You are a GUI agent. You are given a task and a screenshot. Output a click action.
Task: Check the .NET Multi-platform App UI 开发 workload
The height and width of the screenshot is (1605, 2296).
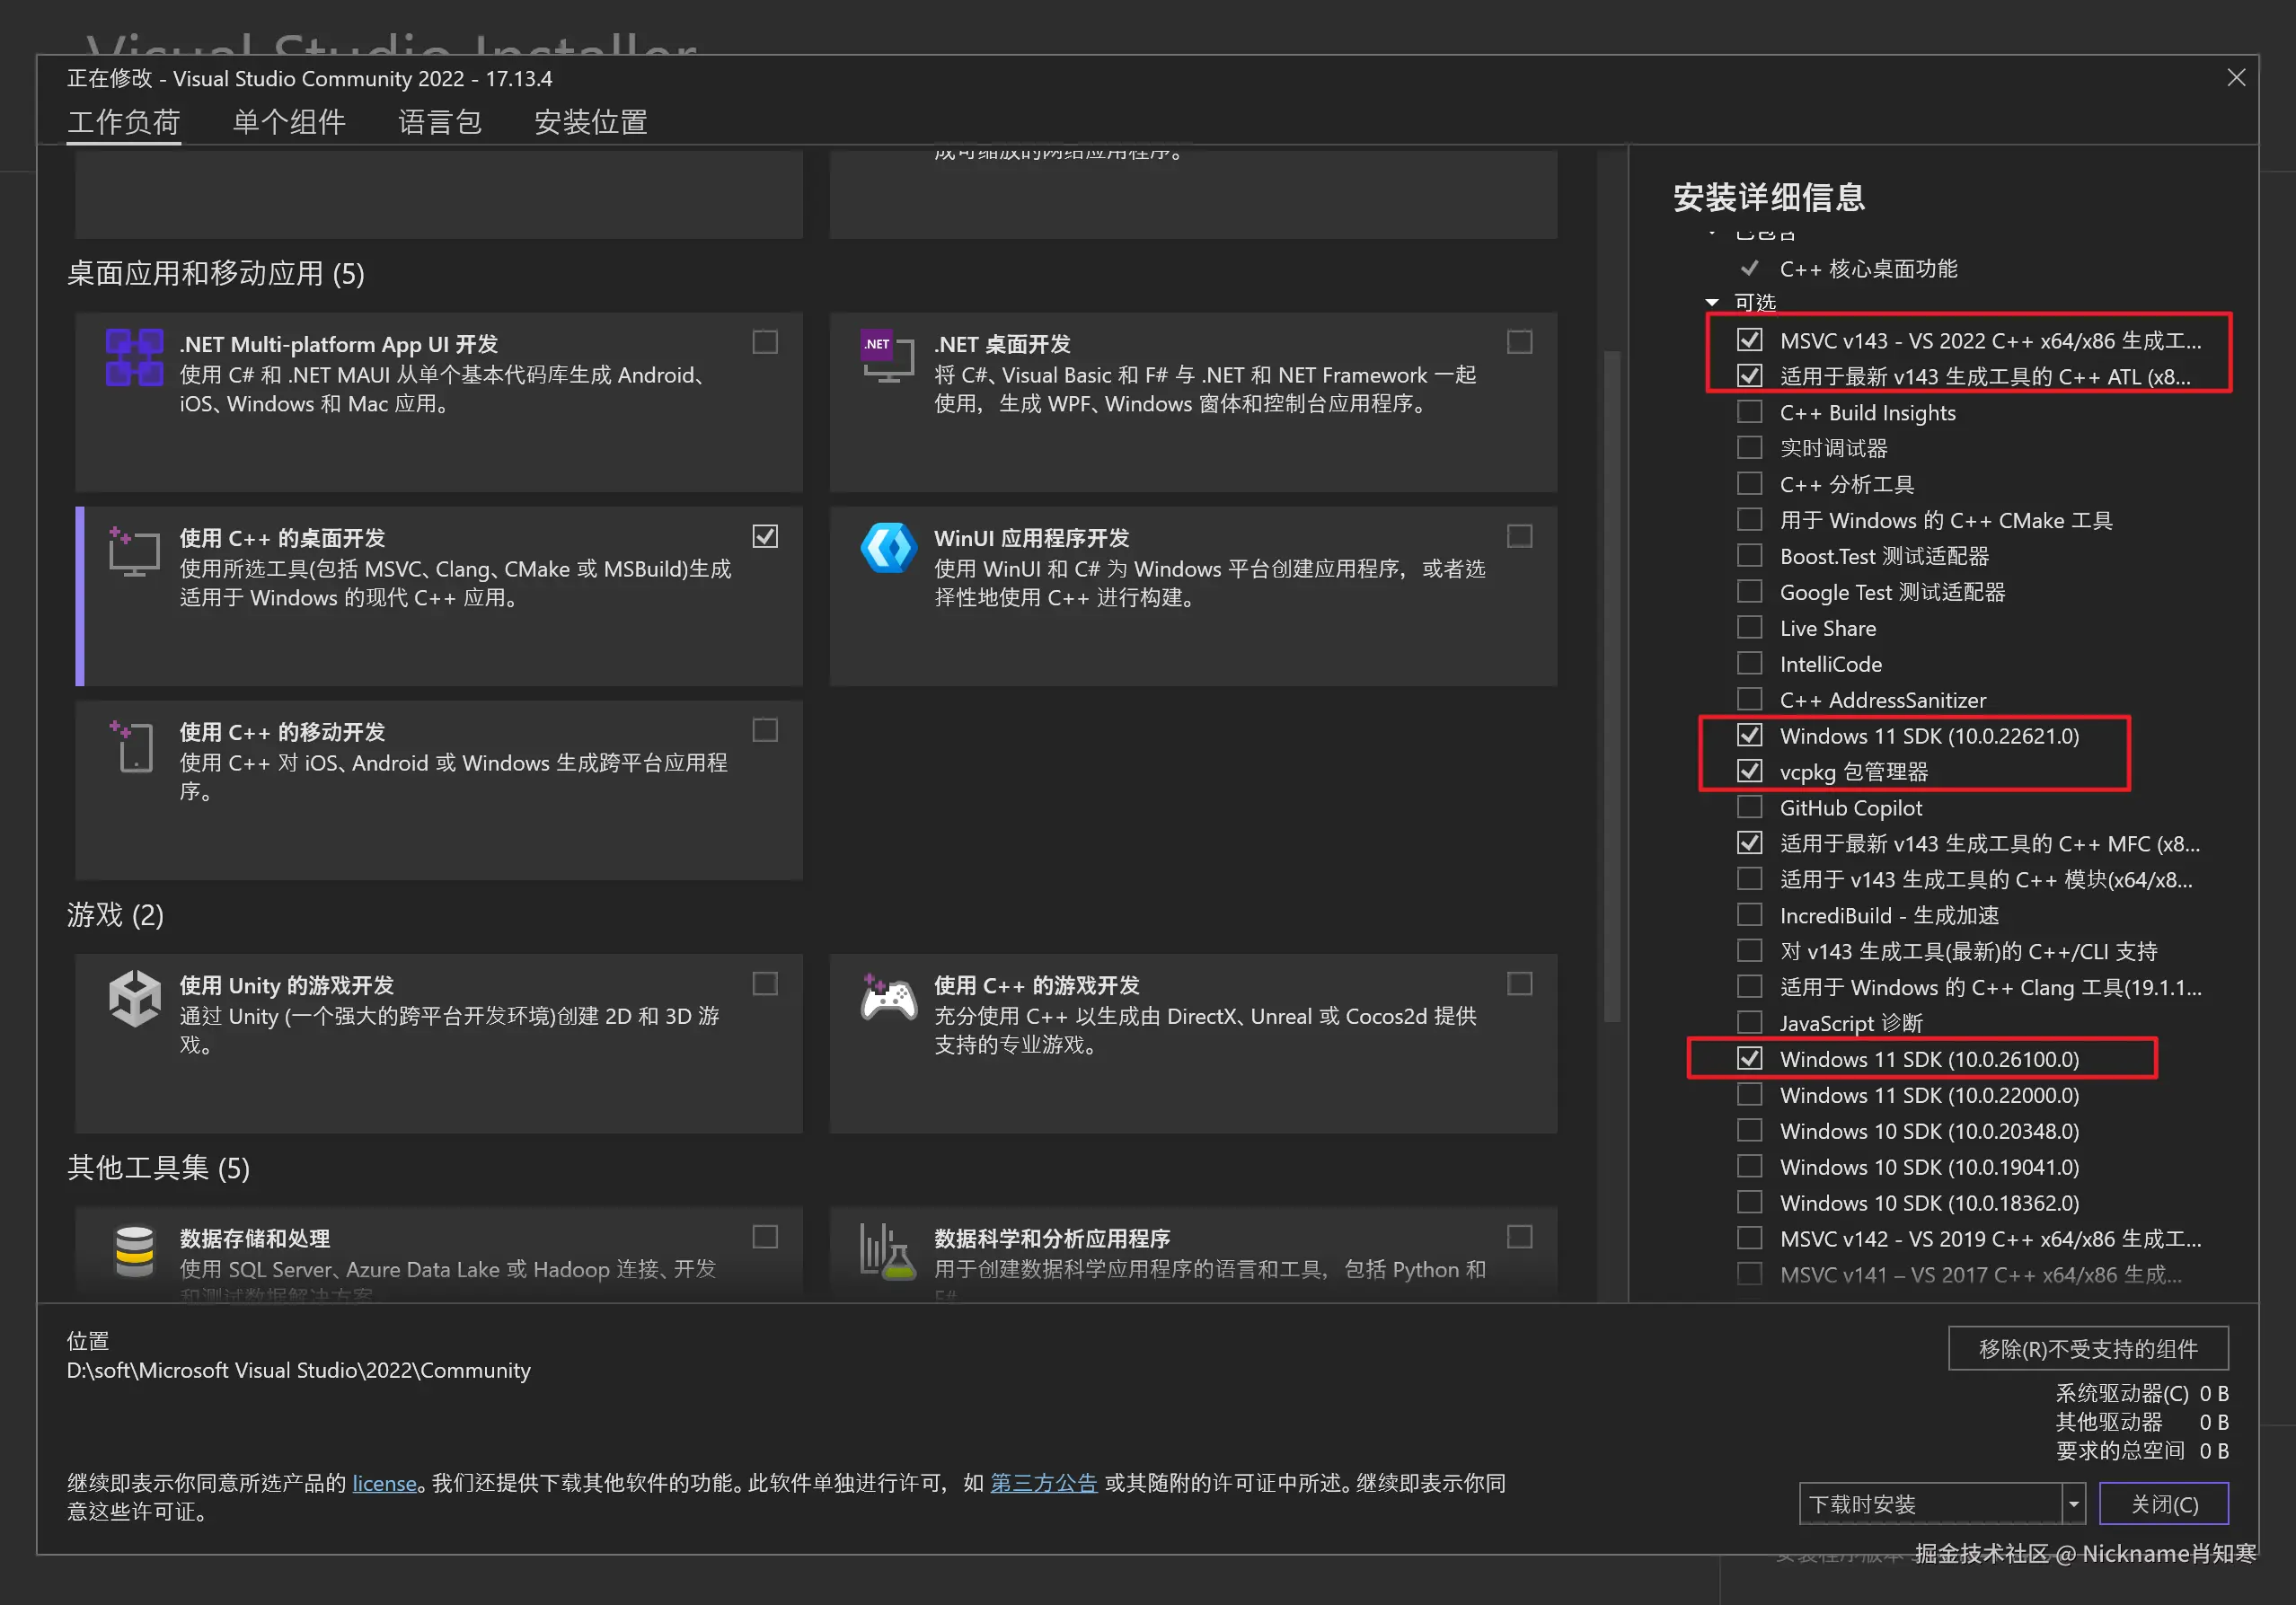[x=765, y=342]
